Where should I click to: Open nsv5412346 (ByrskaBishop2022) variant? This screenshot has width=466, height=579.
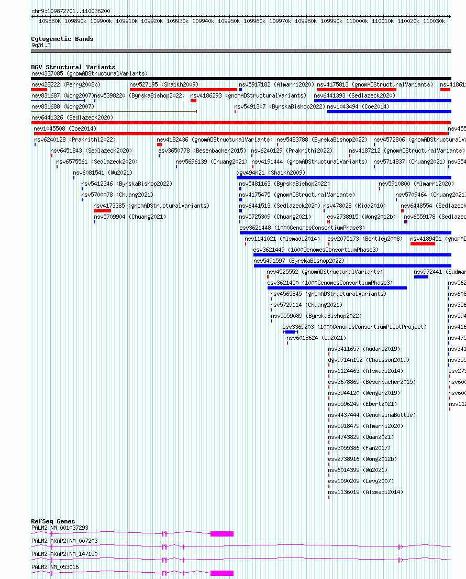(x=127, y=184)
